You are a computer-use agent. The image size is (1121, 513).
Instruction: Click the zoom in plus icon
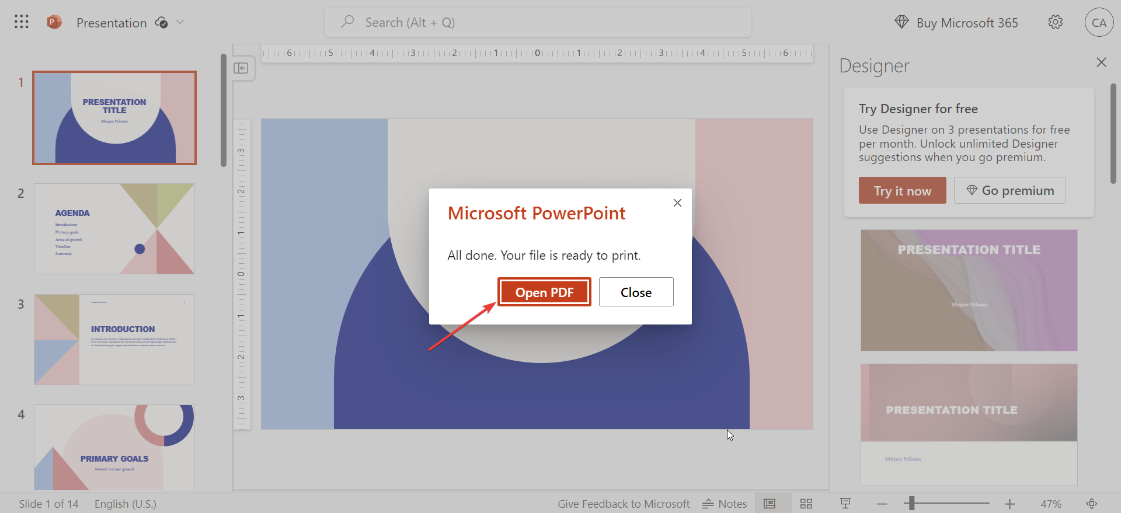1010,504
